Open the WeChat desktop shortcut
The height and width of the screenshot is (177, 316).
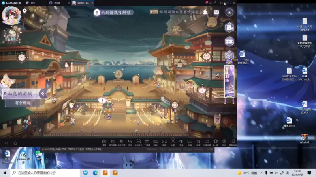coord(39,155)
